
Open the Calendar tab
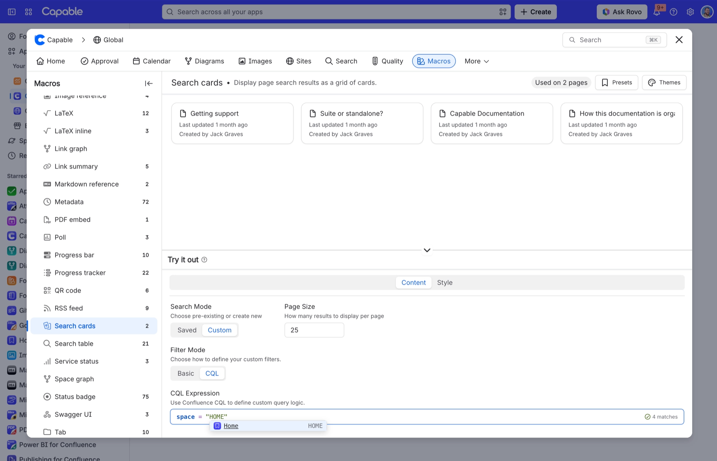point(152,61)
